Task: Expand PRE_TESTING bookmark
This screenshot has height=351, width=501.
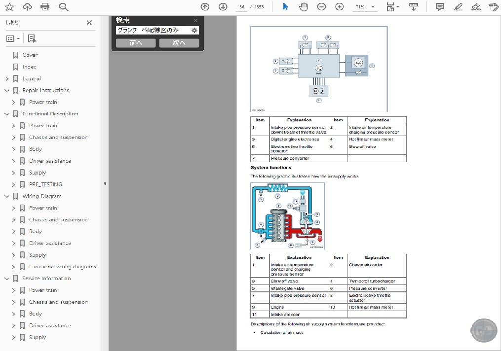Action: tap(13, 184)
